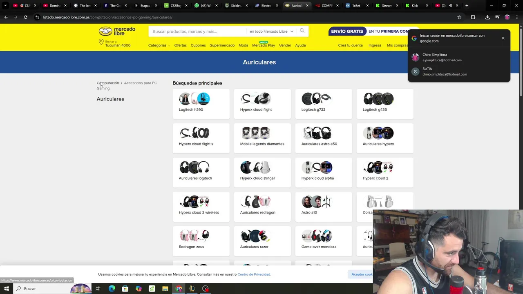Close the Google sign-in popup
Image resolution: width=523 pixels, height=294 pixels.
(x=503, y=38)
